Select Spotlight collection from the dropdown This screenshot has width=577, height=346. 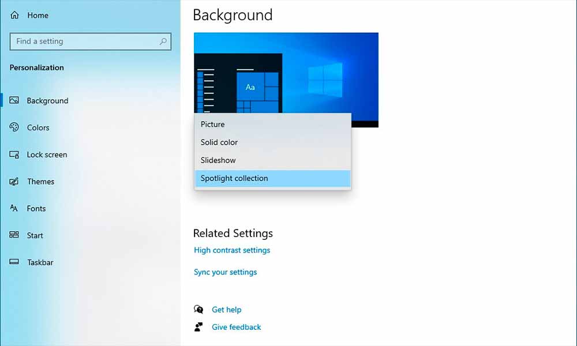[234, 178]
